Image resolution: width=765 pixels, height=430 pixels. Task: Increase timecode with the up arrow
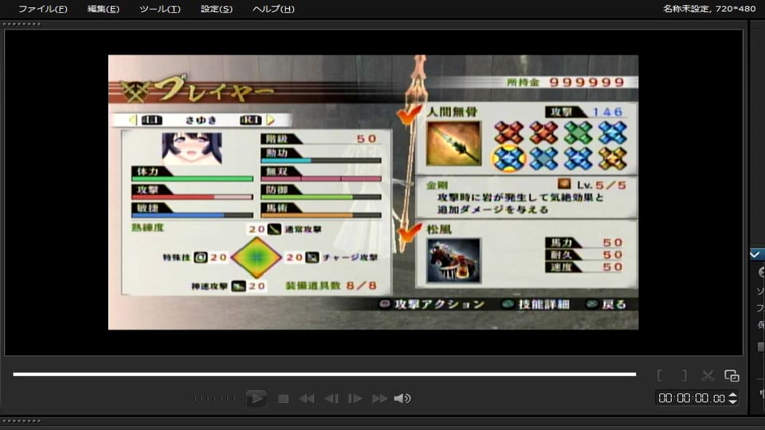tap(732, 395)
